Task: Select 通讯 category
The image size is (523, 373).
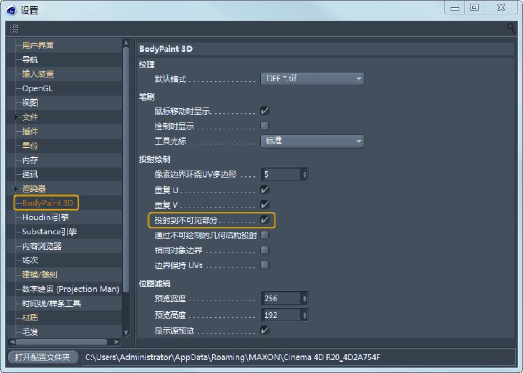Action: [x=30, y=174]
